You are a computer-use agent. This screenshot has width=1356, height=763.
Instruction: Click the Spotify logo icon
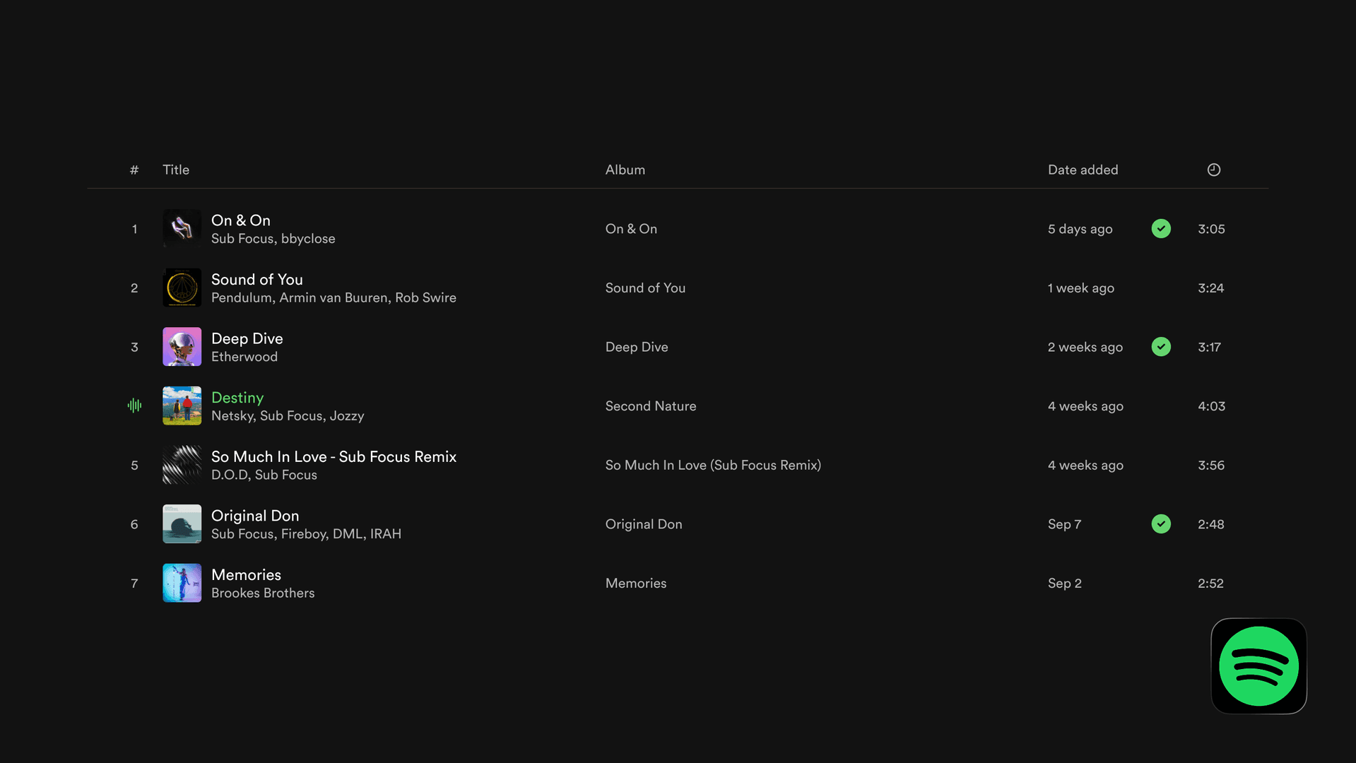click(1258, 666)
